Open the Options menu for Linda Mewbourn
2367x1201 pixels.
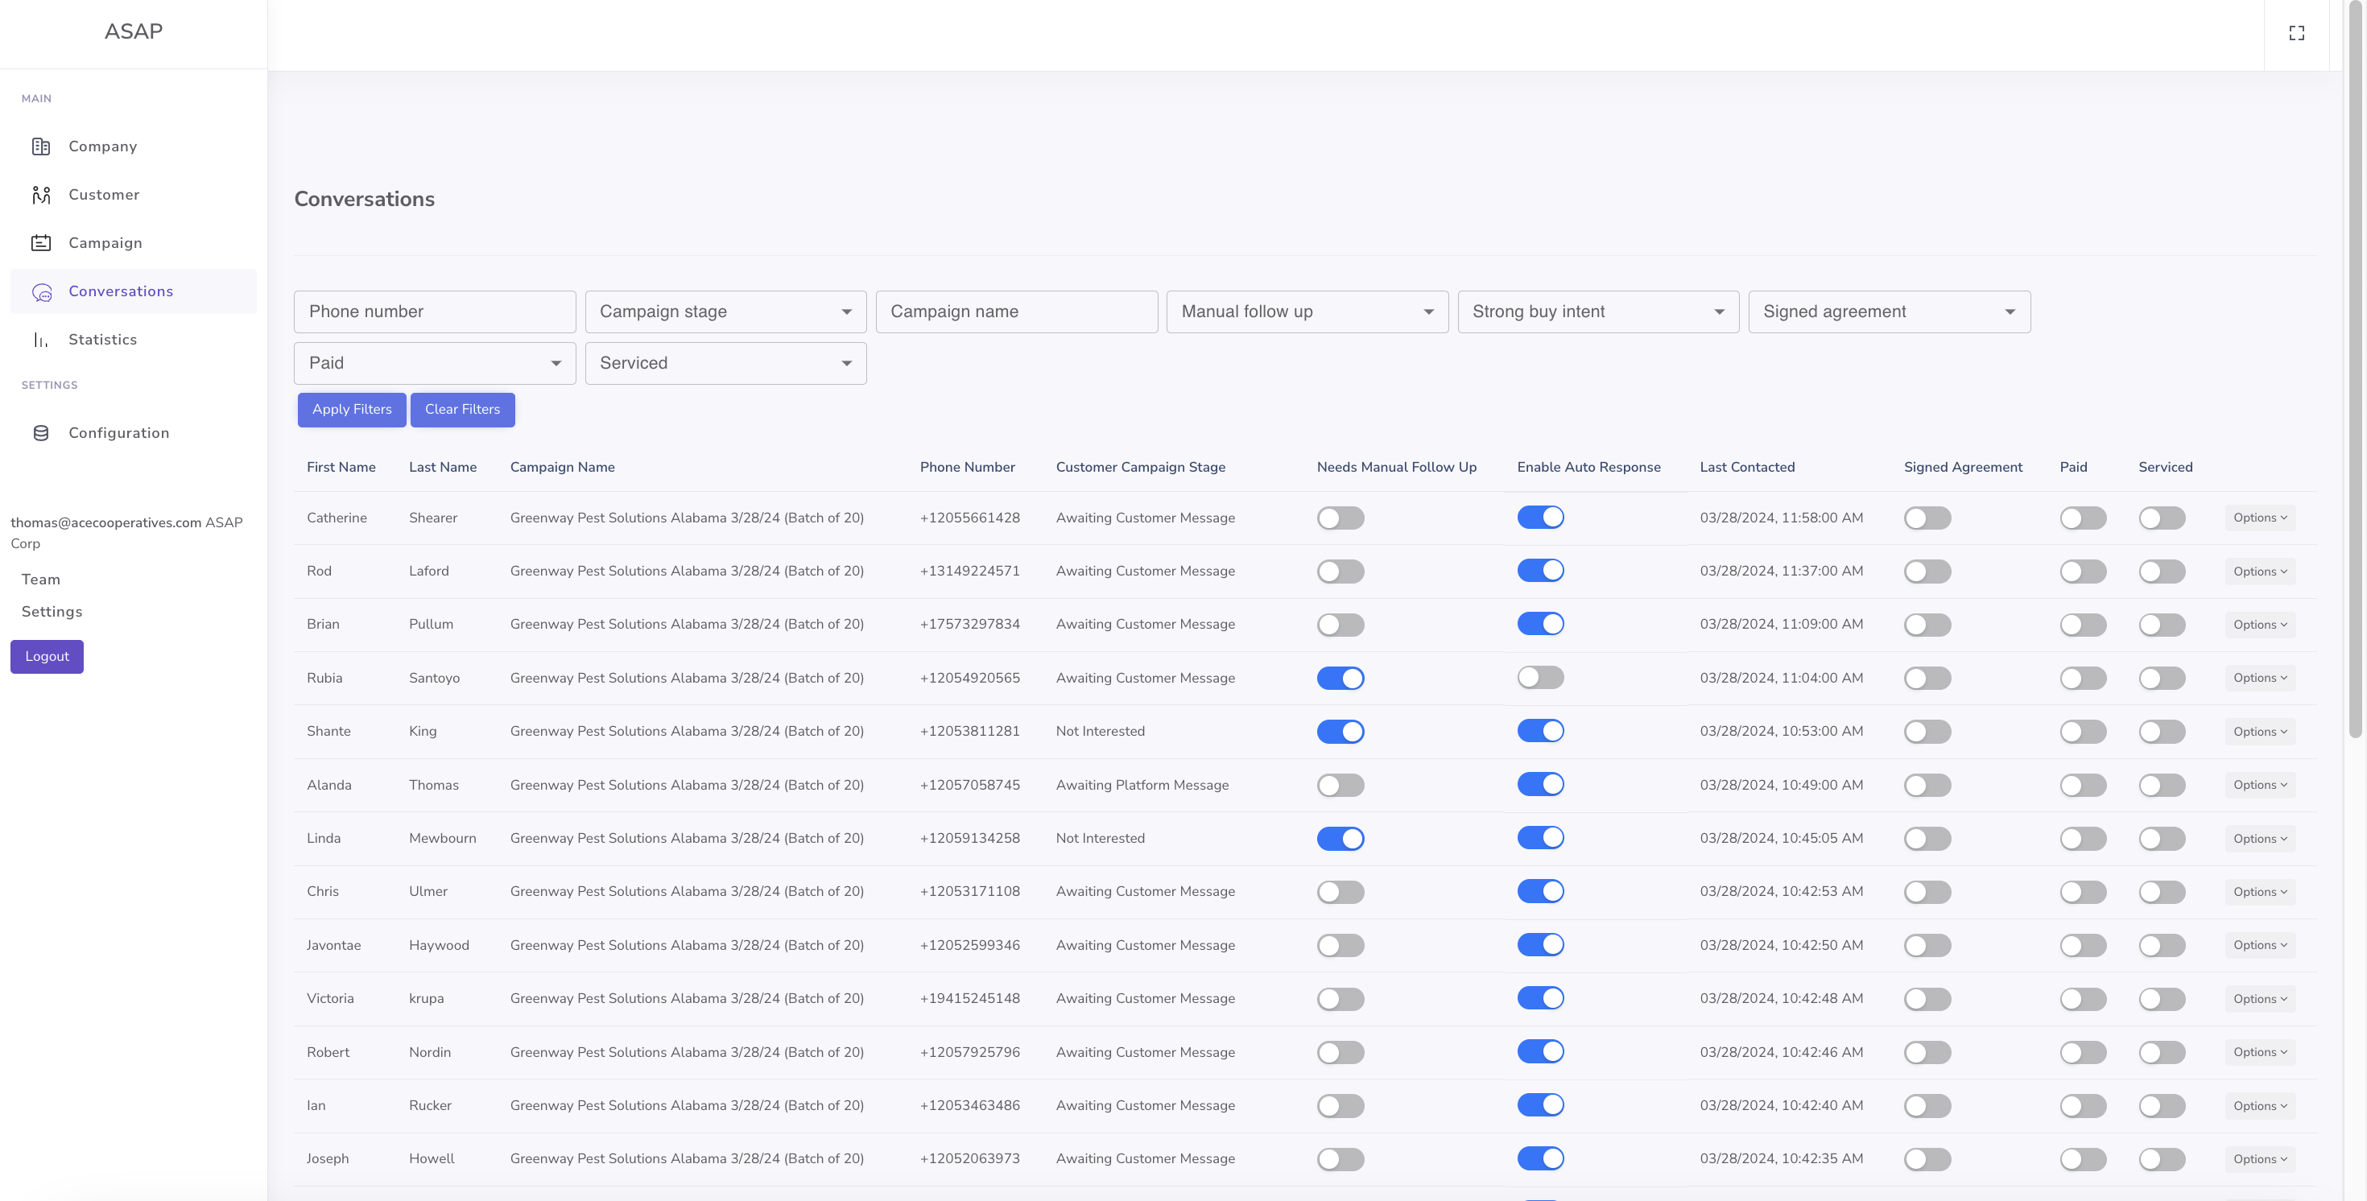(2257, 838)
